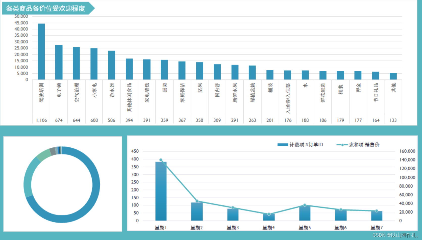Select the 国内游 bar in top chart
Viewport: 422px width, 240px height.
(217, 72)
